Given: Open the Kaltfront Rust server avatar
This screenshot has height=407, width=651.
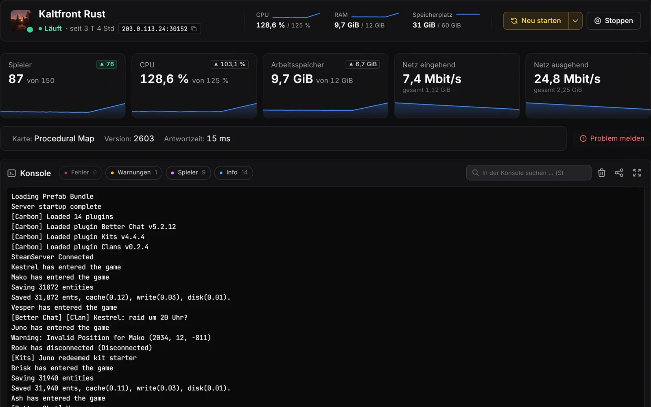Looking at the screenshot, I should (x=21, y=21).
